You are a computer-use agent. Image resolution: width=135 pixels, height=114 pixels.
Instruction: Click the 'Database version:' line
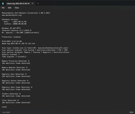10,19
